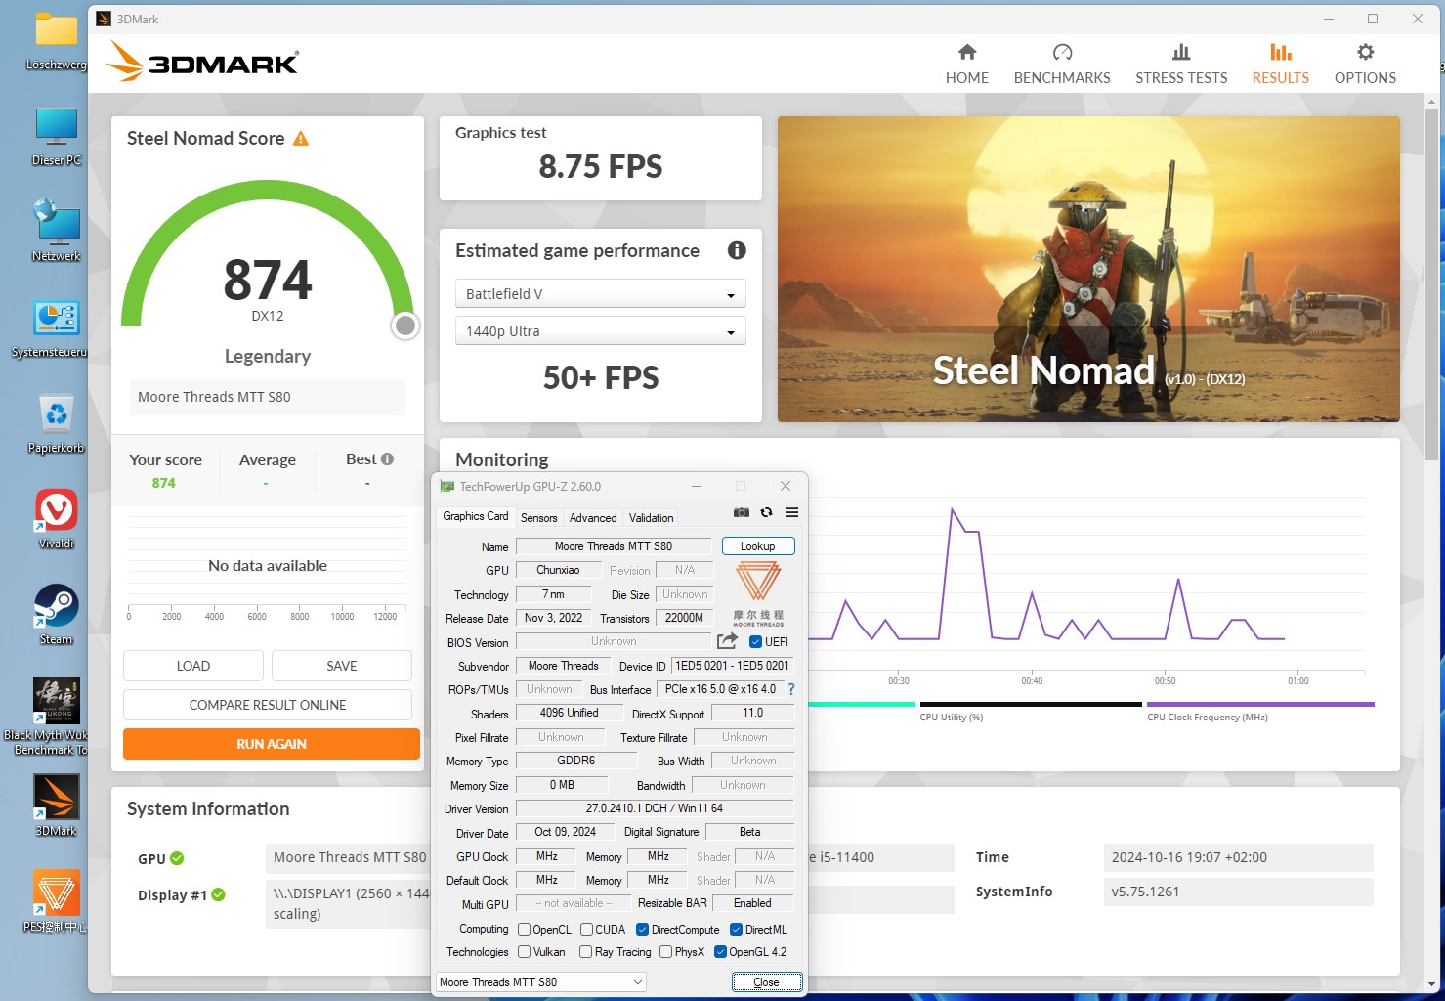Viewport: 1445px width, 1001px height.
Task: Click the score gauge end marker
Action: 405,326
